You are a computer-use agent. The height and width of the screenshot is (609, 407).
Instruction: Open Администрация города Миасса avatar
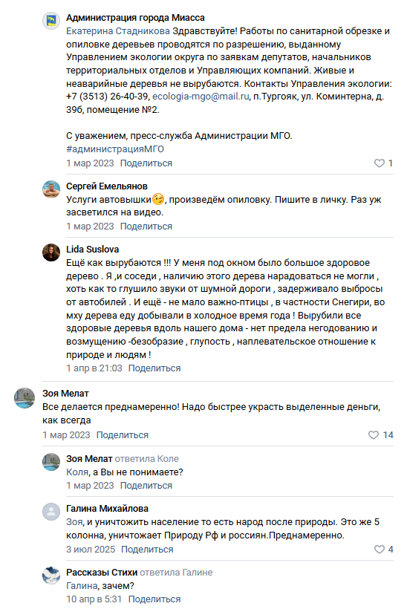point(51,21)
